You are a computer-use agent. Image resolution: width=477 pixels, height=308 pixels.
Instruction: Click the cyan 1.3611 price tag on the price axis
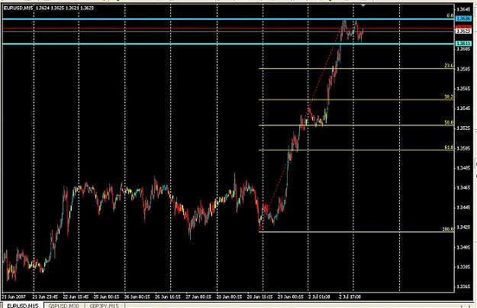coord(463,44)
